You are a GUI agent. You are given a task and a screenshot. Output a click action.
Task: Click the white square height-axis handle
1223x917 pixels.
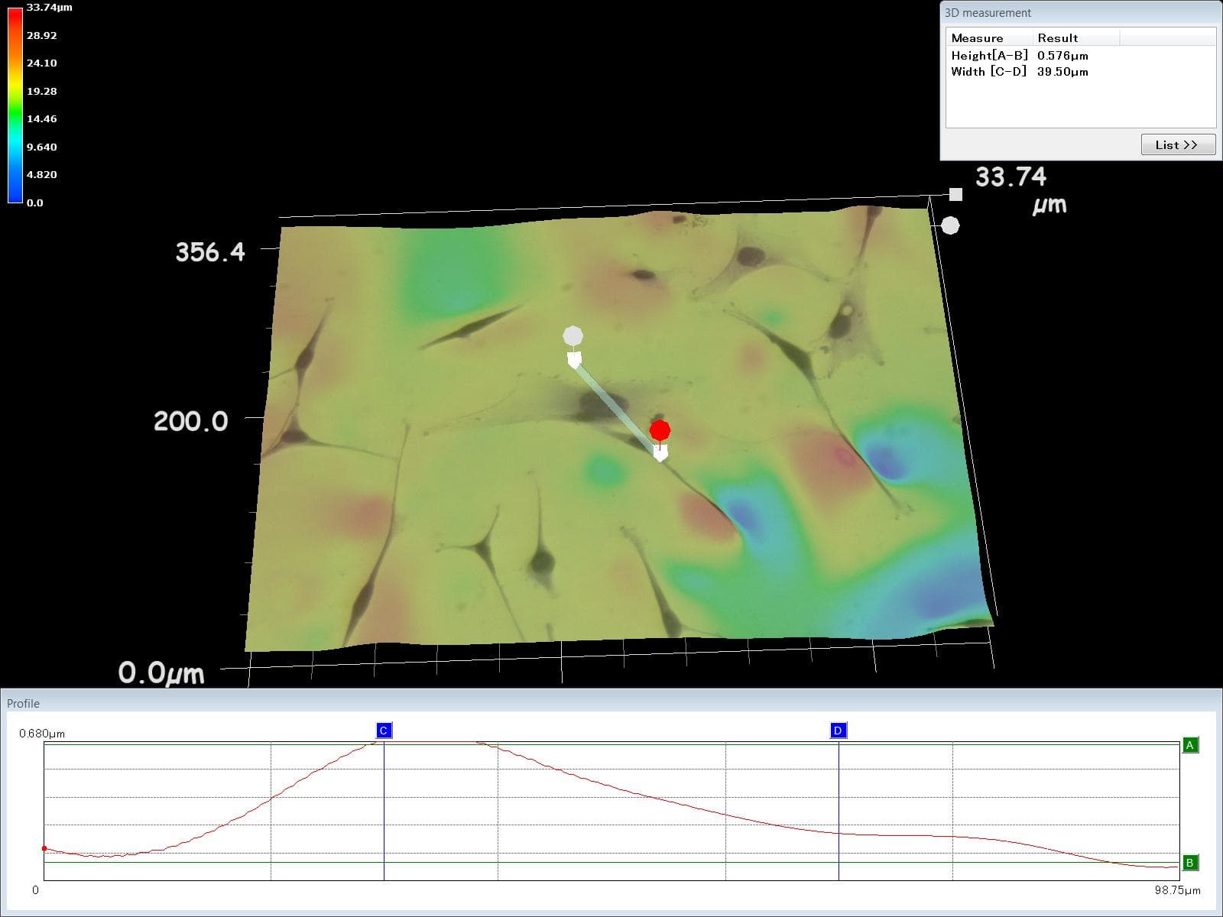[x=955, y=194]
